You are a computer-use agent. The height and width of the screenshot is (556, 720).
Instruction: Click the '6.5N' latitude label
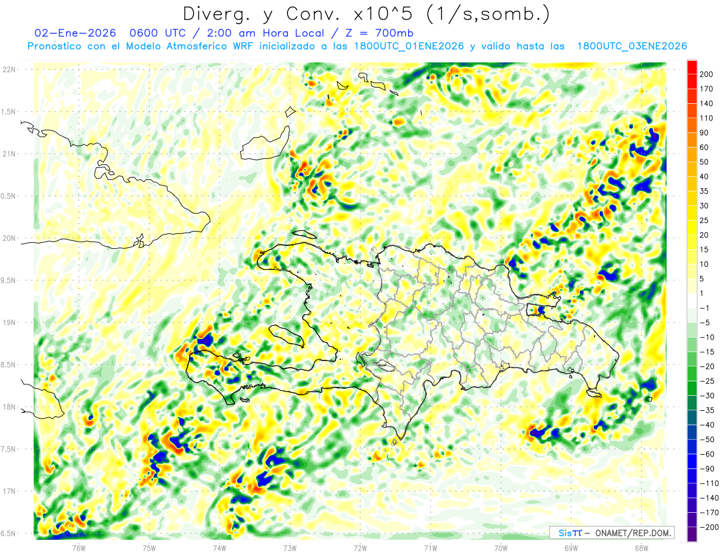[x=9, y=534]
